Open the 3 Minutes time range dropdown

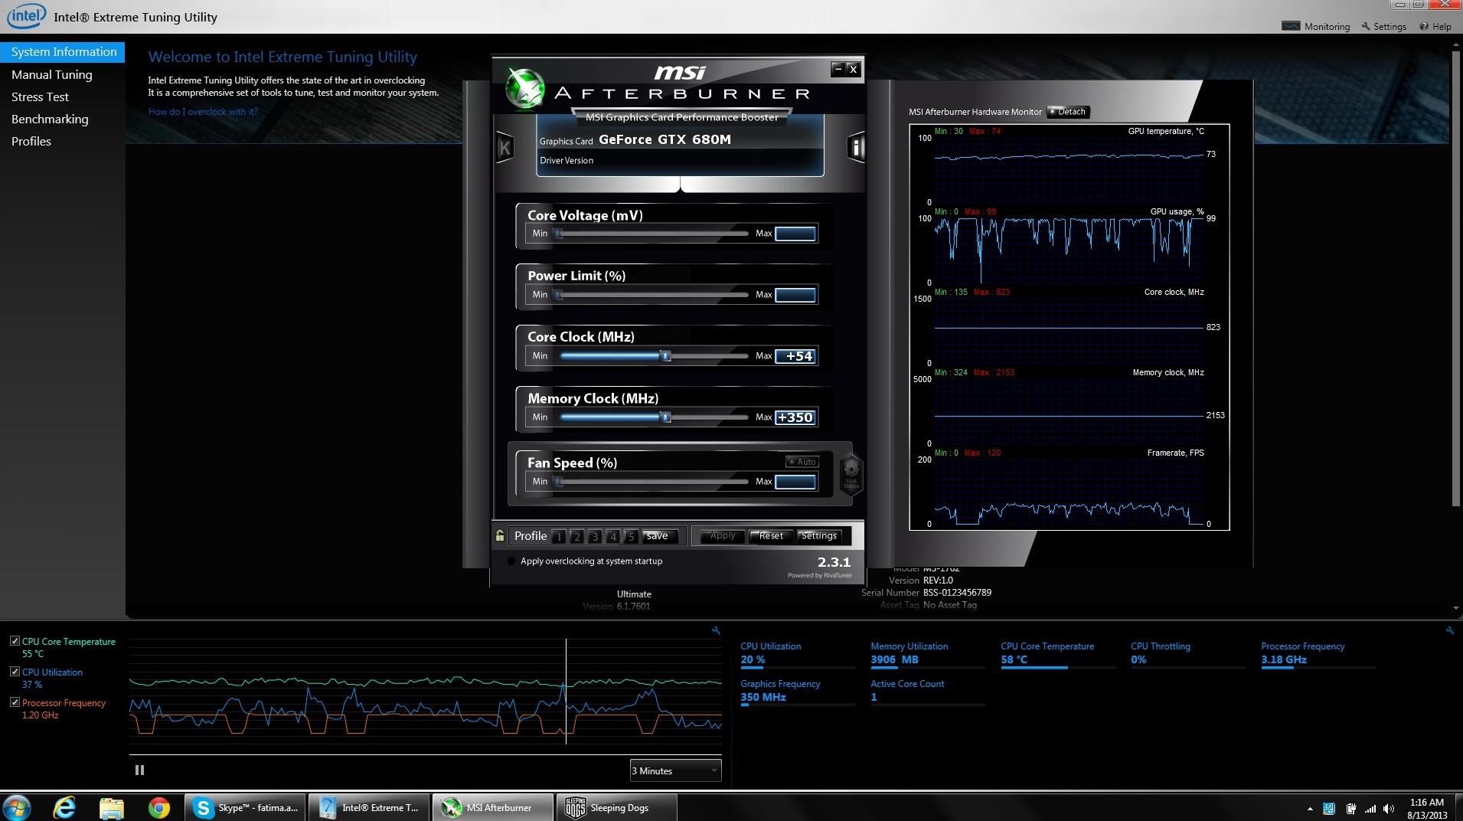(x=675, y=770)
